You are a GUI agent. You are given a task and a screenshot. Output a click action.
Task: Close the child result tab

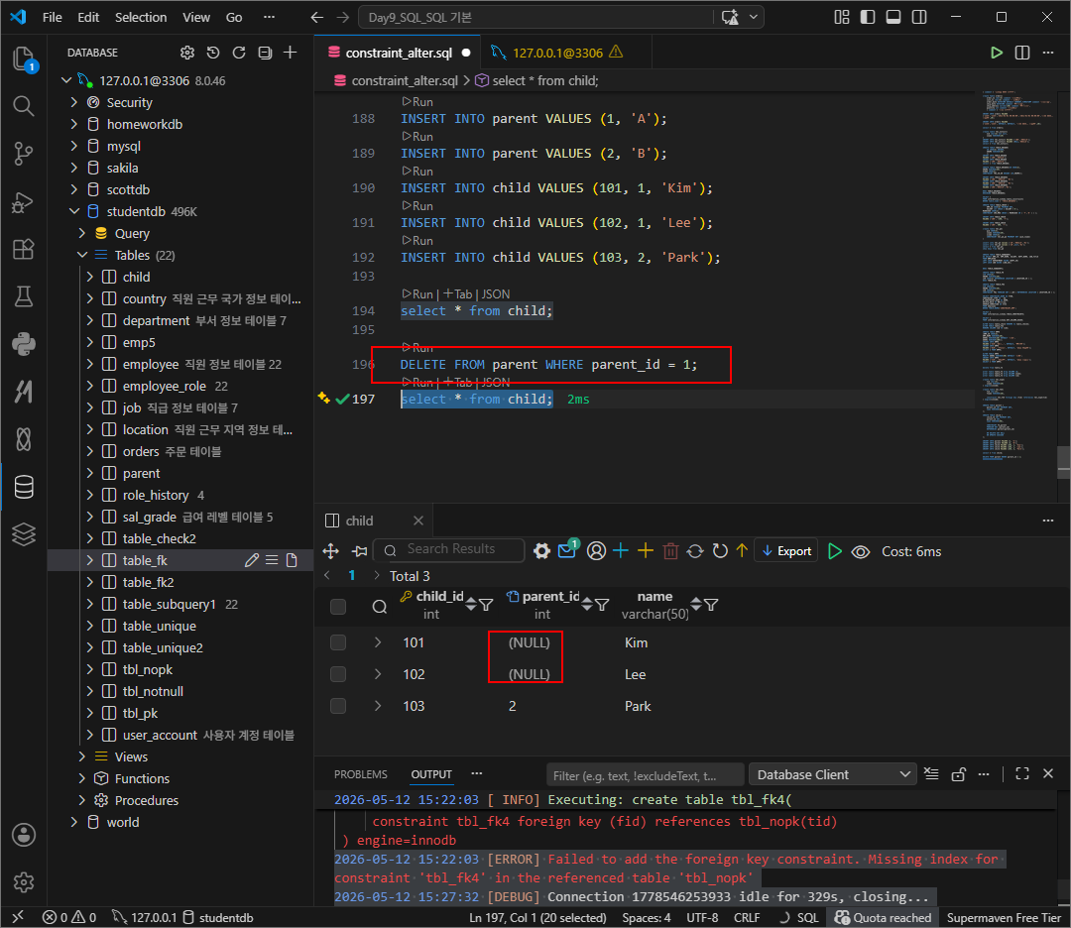pos(418,522)
